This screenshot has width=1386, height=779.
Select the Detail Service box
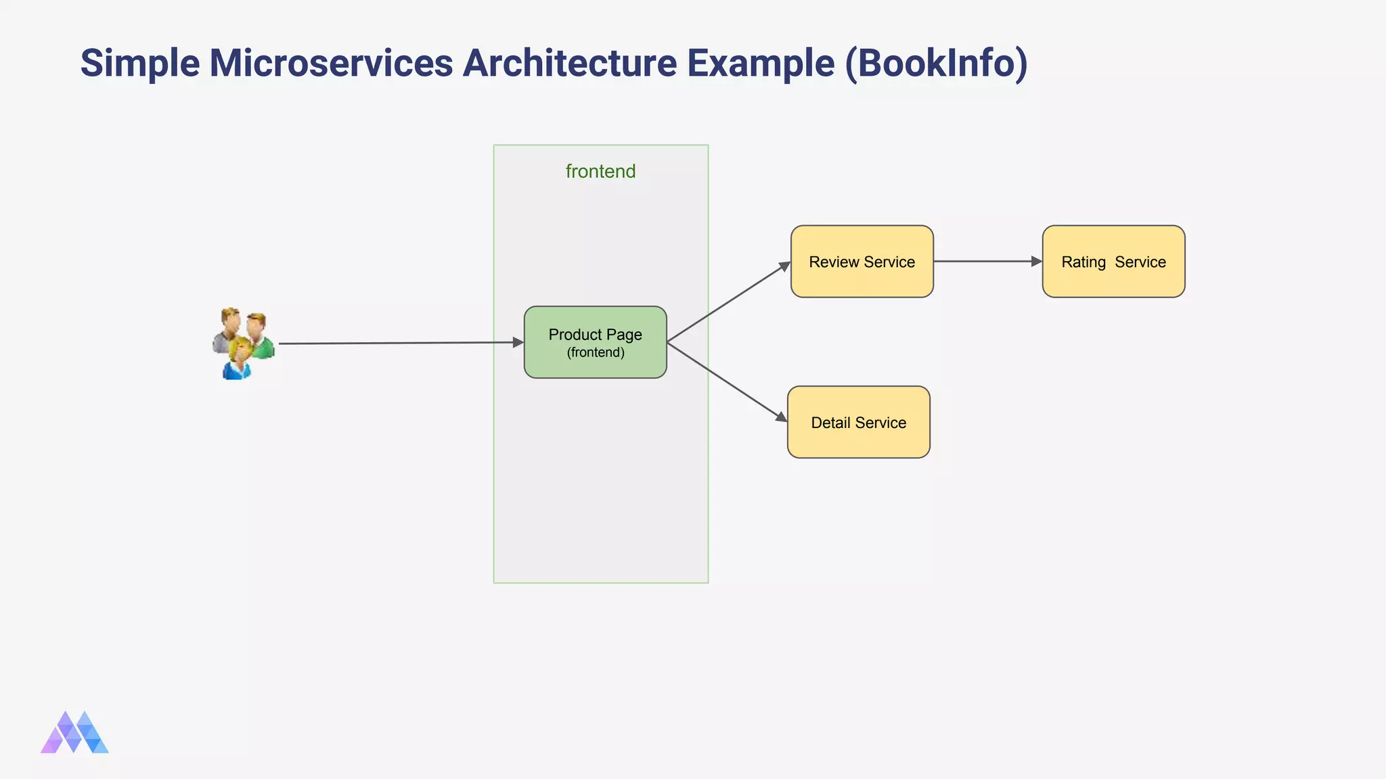point(858,423)
